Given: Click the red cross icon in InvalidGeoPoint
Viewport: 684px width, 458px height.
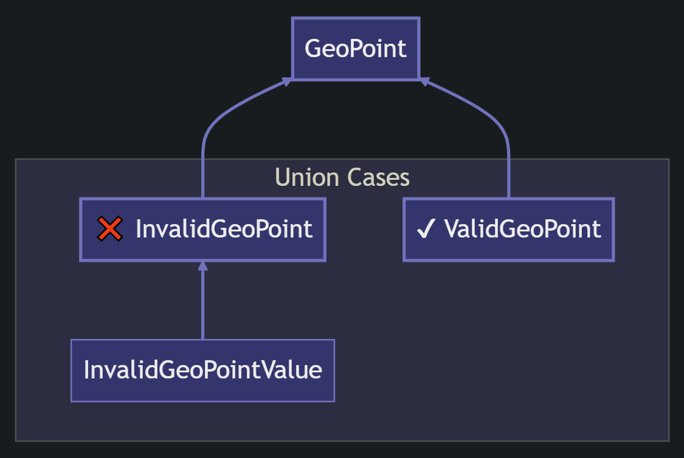Looking at the screenshot, I should [x=110, y=230].
